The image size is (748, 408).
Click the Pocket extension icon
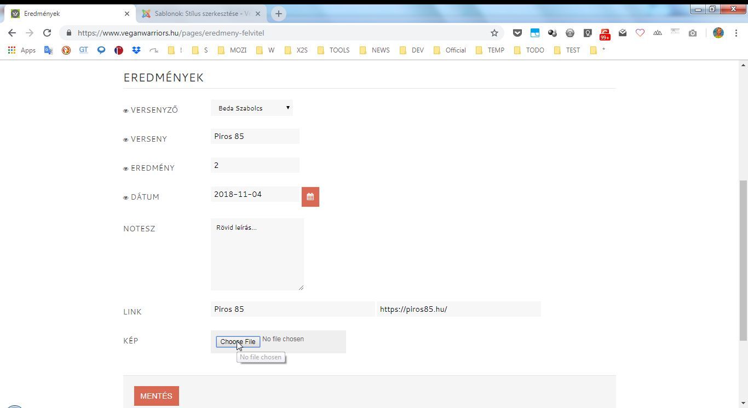517,33
